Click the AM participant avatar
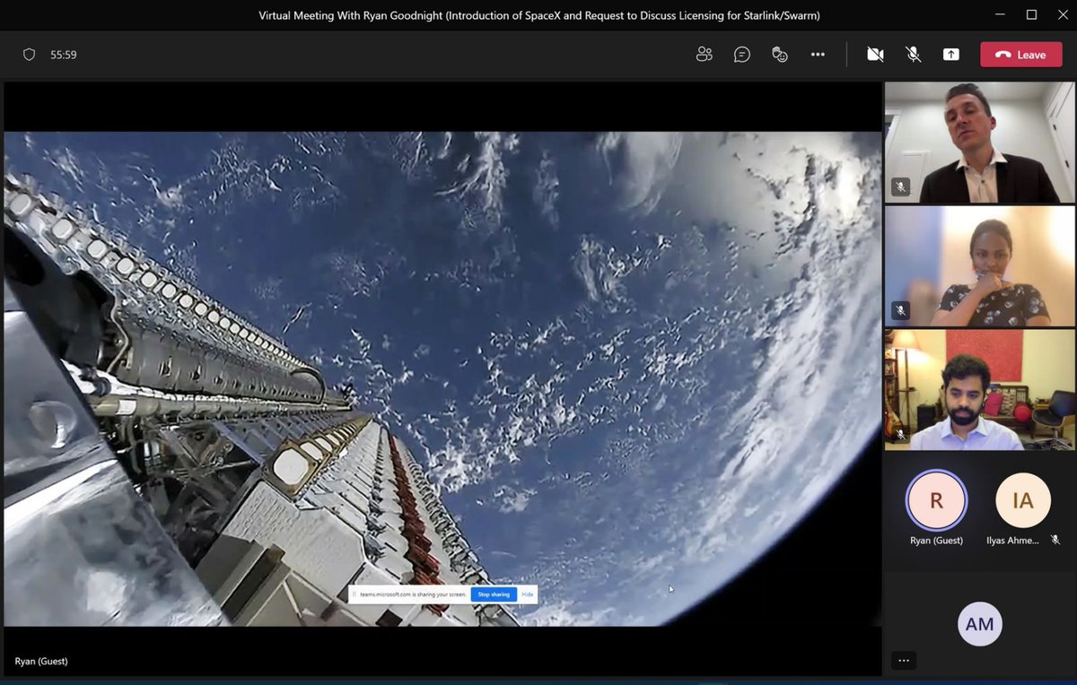Screen dimensions: 1077x685 980,624
